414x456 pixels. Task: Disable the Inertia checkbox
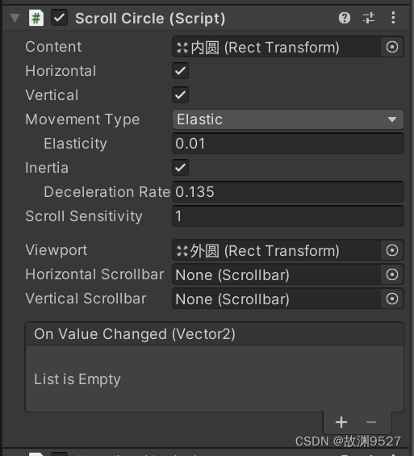(x=180, y=168)
